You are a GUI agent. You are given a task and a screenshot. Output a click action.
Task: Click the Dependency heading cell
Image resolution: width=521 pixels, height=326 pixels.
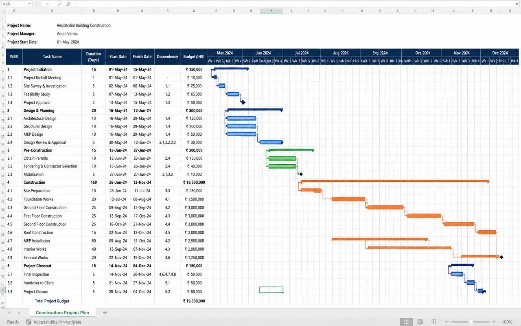(x=168, y=57)
